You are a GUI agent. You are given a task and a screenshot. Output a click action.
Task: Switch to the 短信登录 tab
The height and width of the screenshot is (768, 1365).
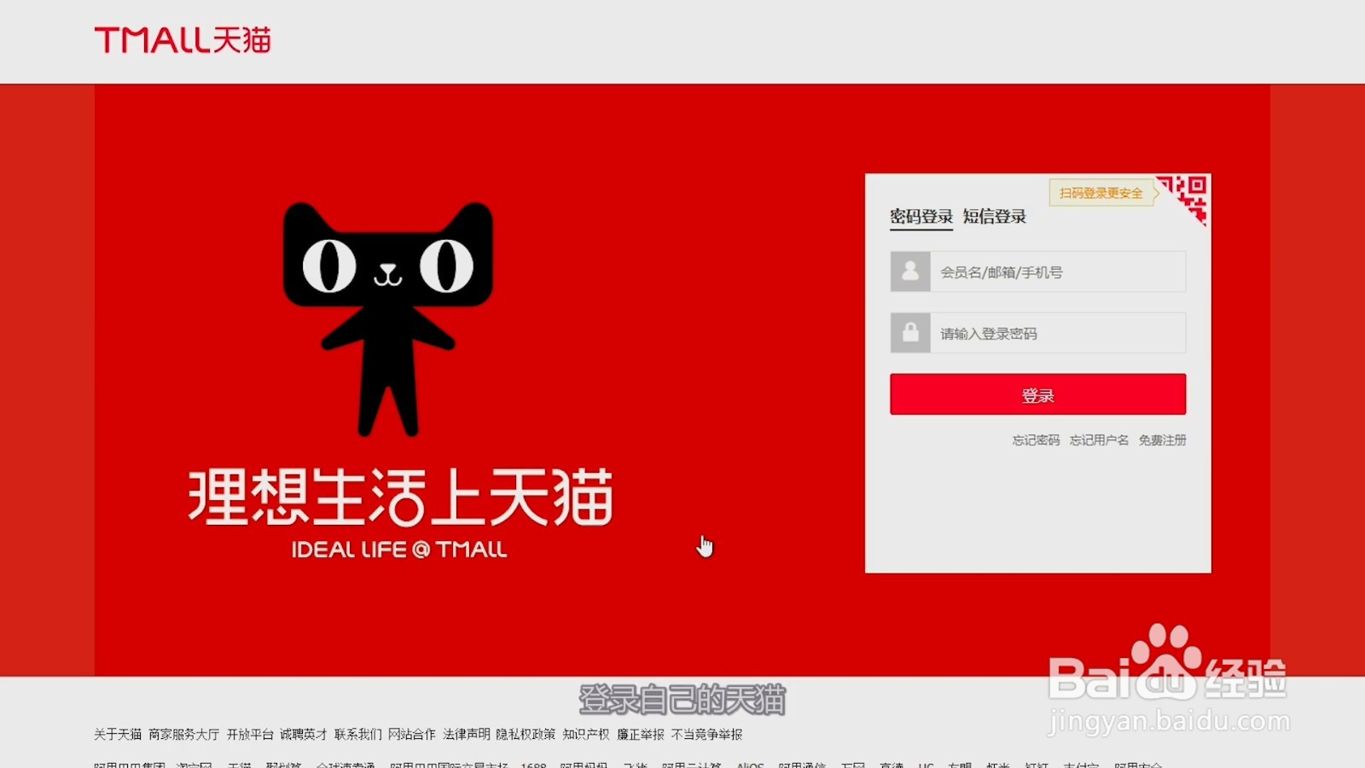(995, 216)
